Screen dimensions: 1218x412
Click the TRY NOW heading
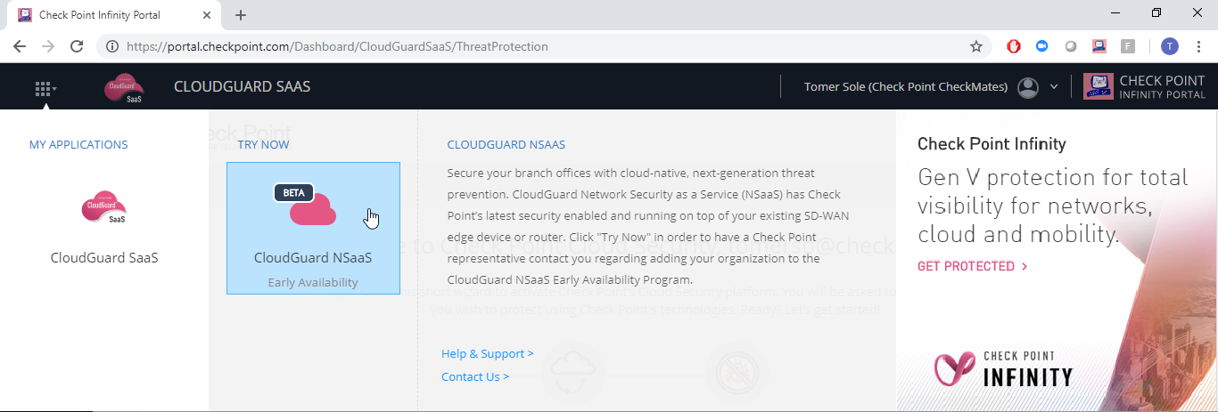coord(264,144)
